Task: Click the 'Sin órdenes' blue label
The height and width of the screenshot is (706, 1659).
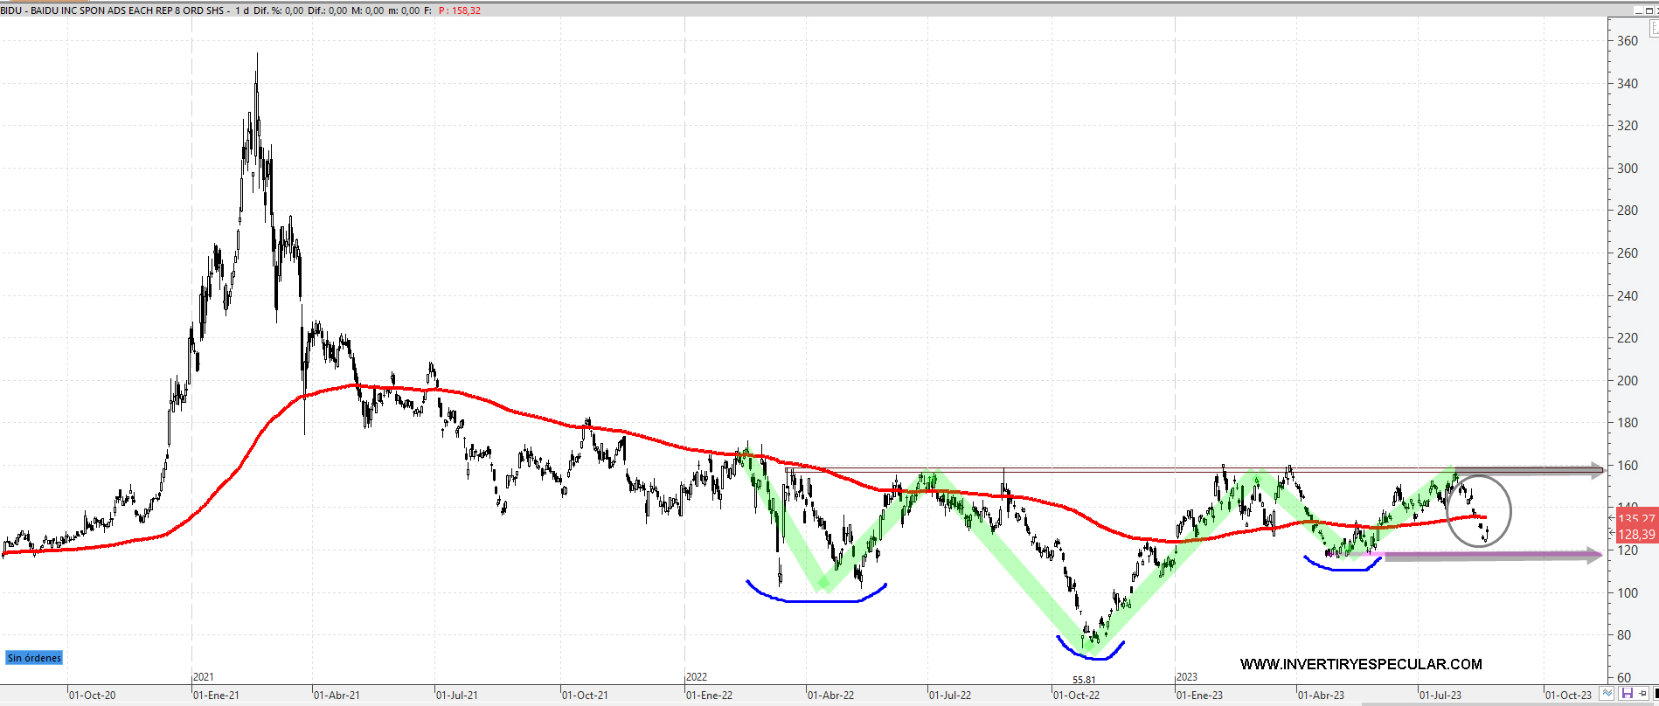Action: [x=34, y=658]
